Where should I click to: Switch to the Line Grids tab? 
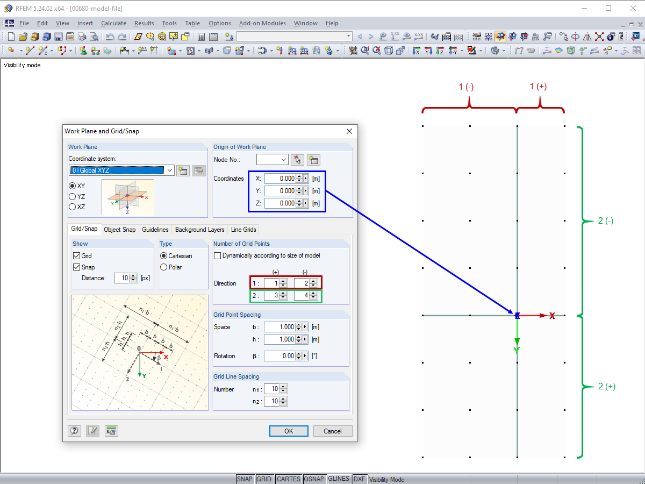[x=243, y=230]
